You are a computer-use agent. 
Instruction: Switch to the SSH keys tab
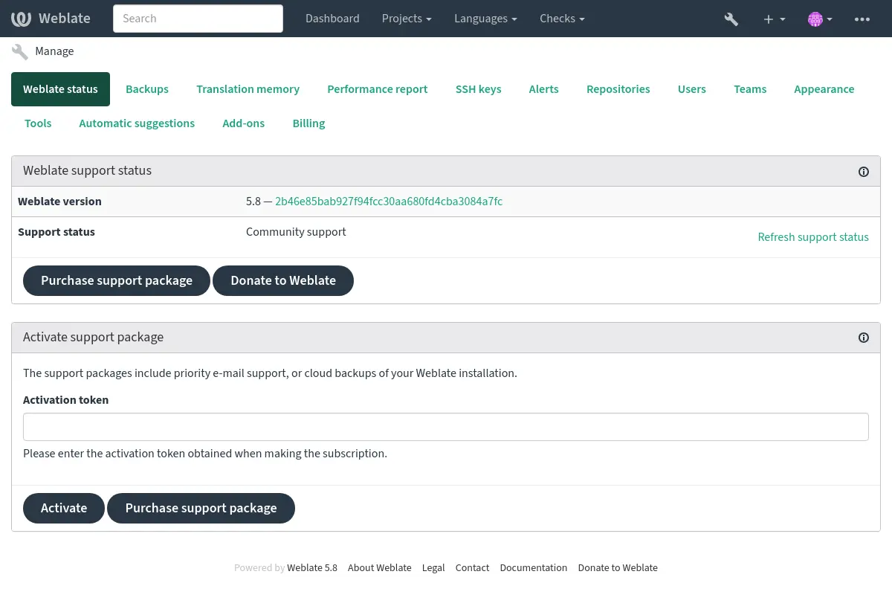(x=478, y=89)
